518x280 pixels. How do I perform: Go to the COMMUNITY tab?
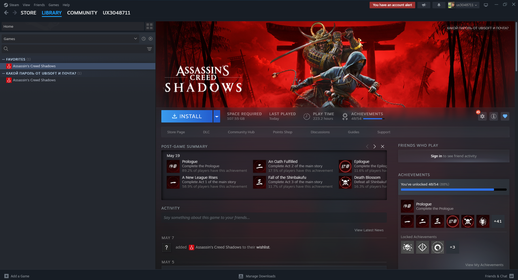coord(82,13)
